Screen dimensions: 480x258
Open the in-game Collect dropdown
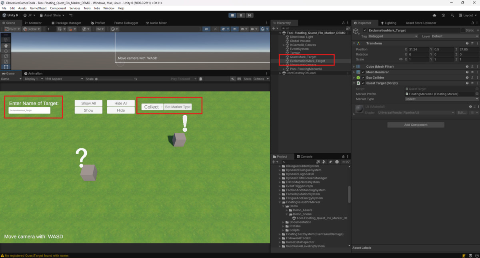point(152,107)
